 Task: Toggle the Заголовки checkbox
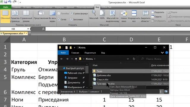click(71, 19)
